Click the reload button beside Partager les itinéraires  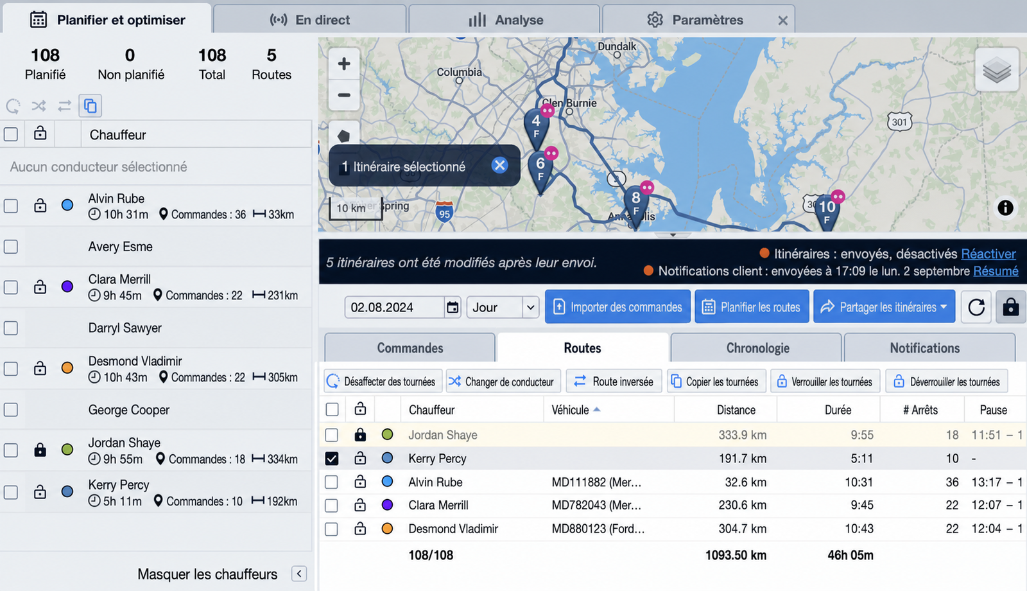coord(976,307)
